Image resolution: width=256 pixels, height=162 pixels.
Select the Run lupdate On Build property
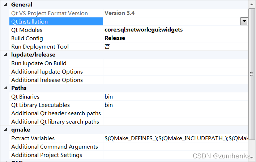click(x=56, y=63)
